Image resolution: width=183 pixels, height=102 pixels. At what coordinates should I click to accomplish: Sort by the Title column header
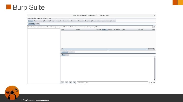point(130,30)
